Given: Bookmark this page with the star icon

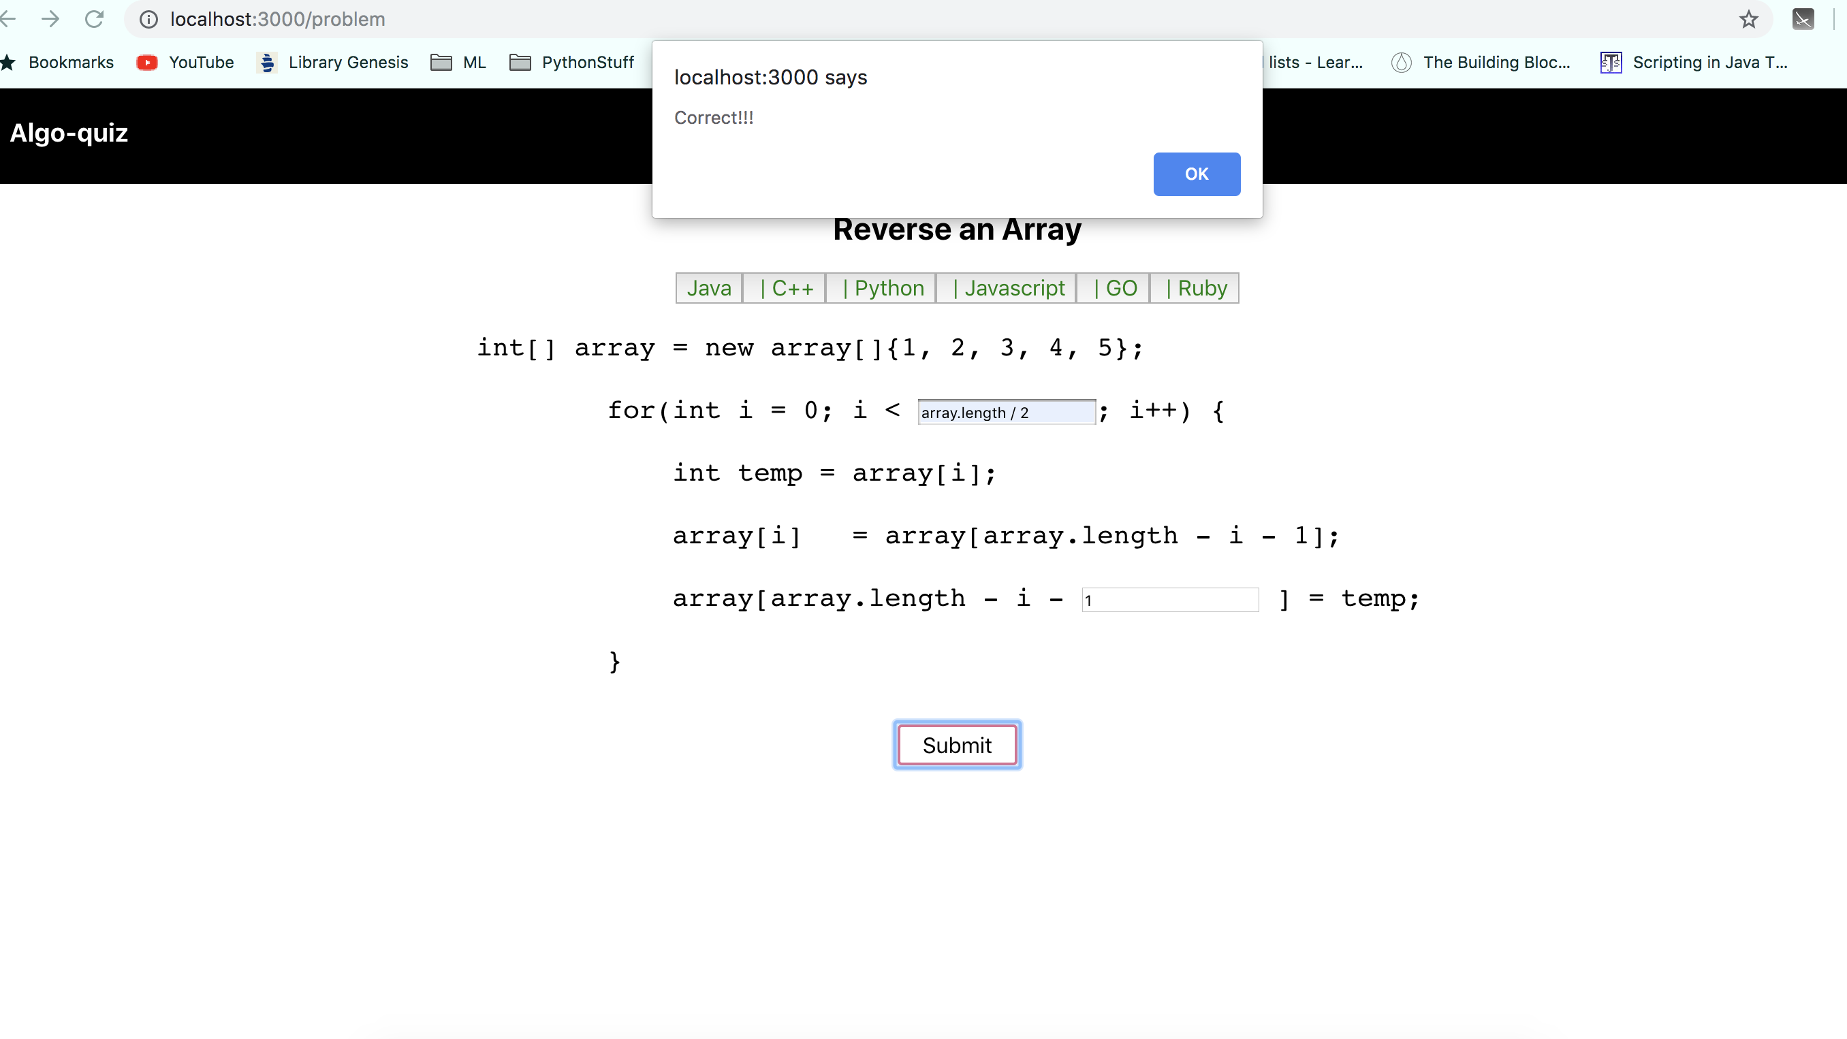Looking at the screenshot, I should (1748, 19).
